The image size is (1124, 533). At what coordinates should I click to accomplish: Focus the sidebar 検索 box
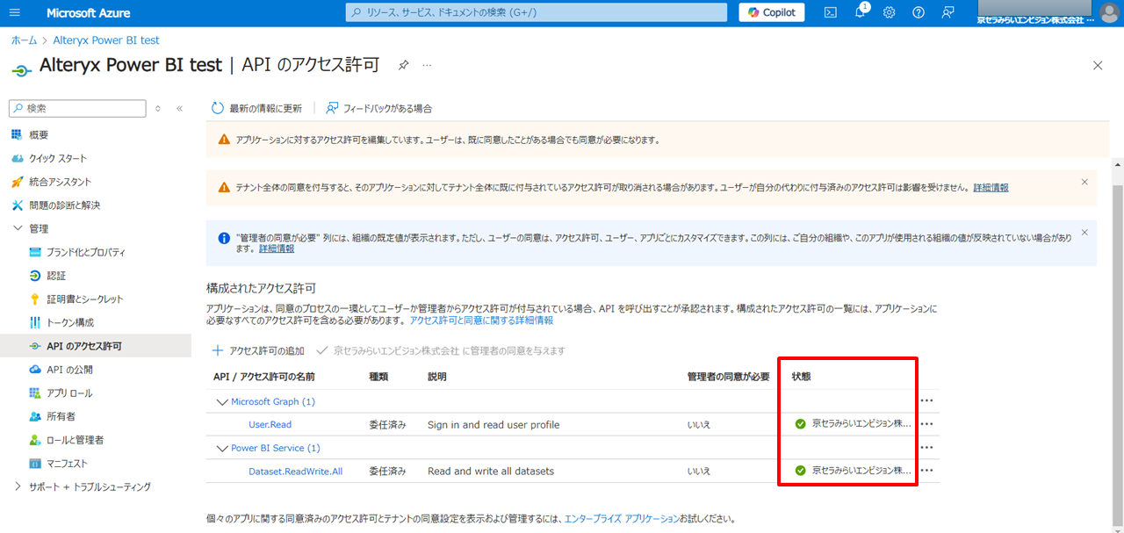click(77, 108)
